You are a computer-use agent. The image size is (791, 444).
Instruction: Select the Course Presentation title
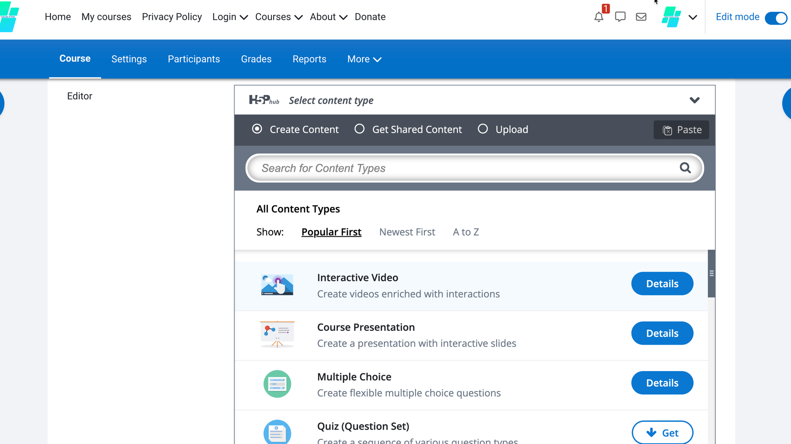click(x=366, y=327)
